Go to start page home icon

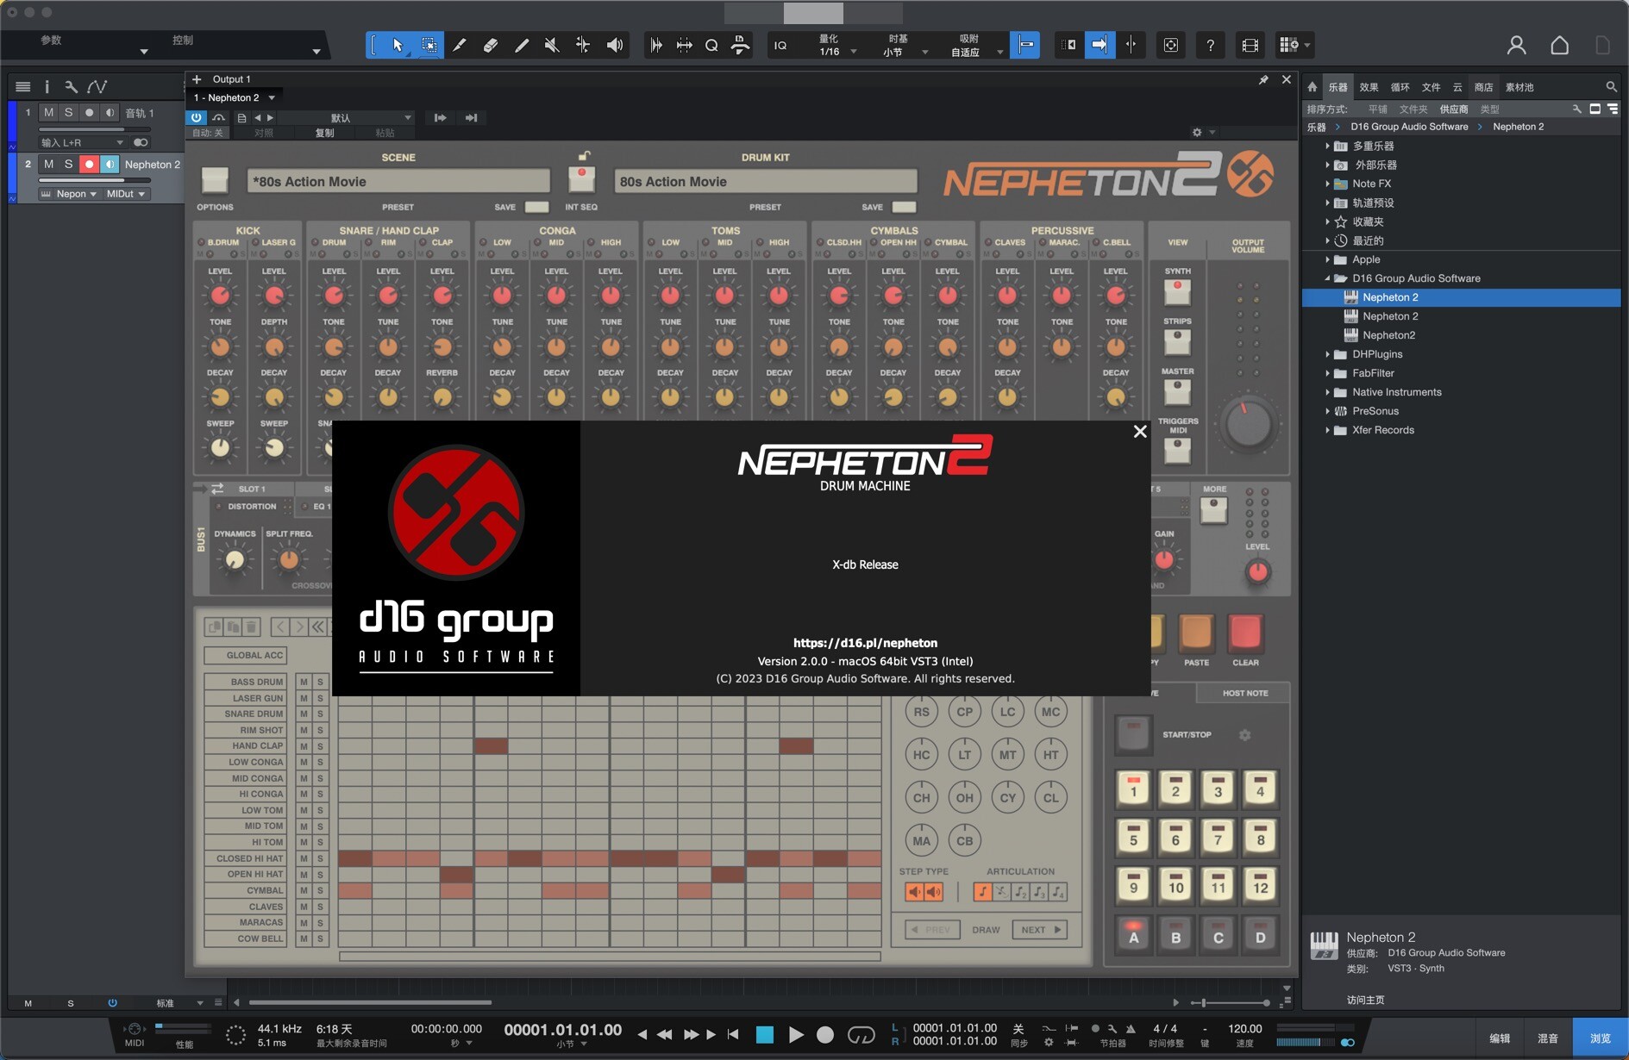tap(1559, 45)
